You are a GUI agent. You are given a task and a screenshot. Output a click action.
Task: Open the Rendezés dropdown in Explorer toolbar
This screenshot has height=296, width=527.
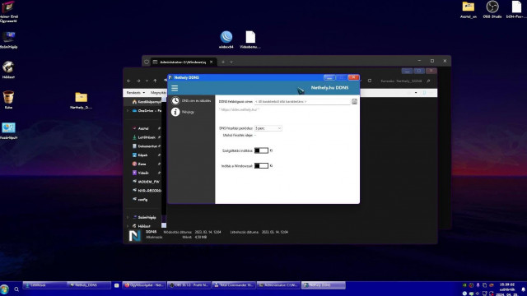(x=136, y=93)
